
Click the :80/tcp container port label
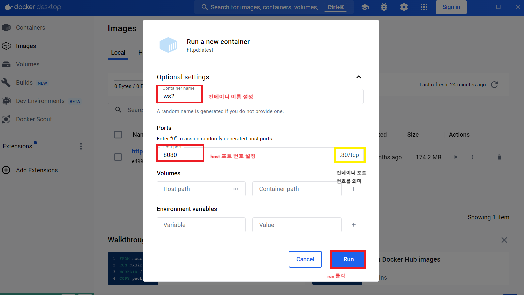point(349,155)
